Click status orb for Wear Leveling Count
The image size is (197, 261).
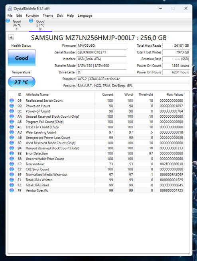point(12,132)
